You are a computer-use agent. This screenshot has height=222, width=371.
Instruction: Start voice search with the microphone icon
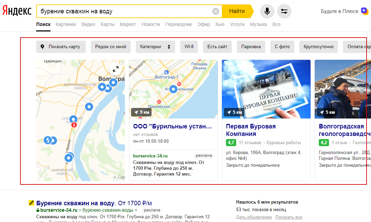[x=267, y=11]
